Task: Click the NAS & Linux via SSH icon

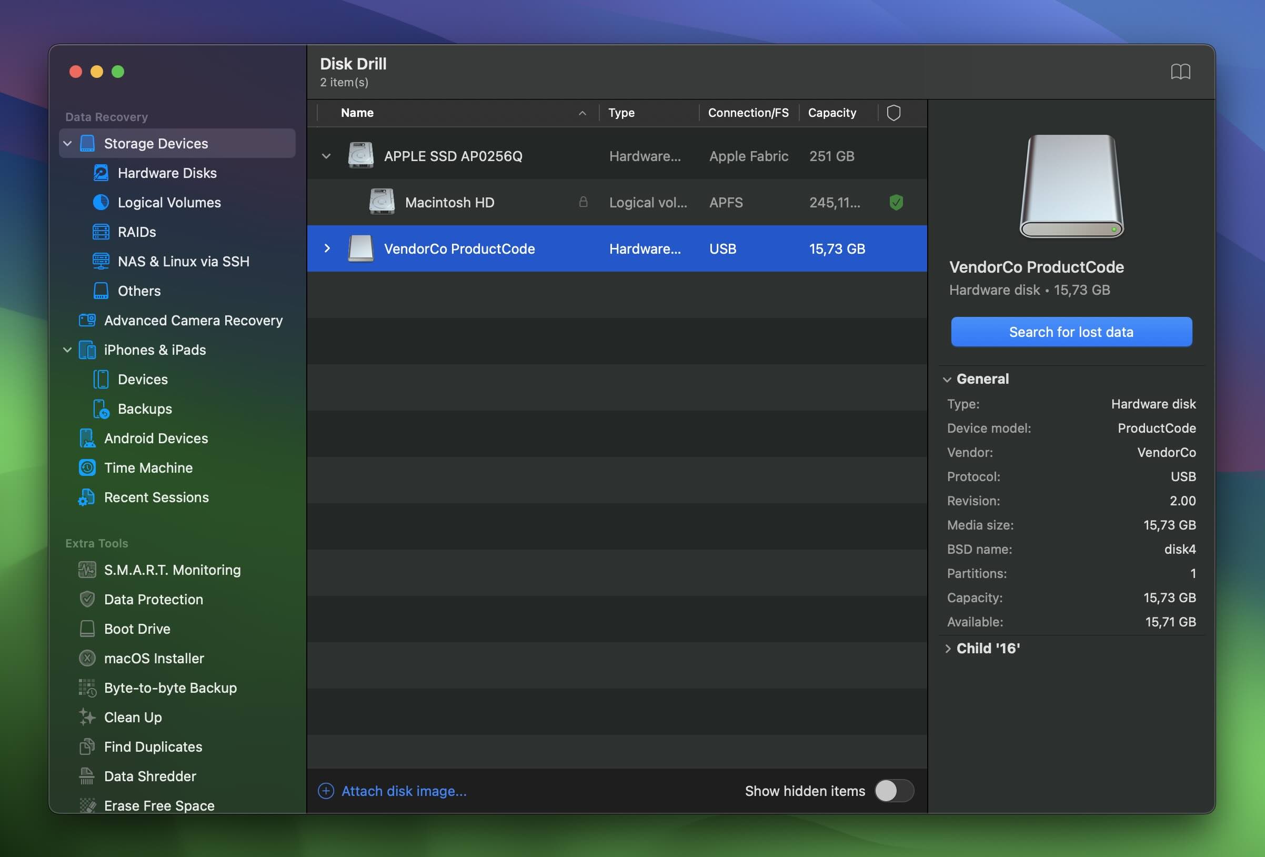Action: tap(101, 261)
